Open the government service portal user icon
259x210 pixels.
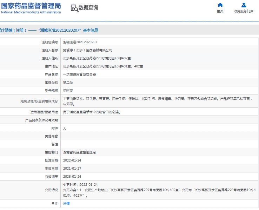click(244, 5)
